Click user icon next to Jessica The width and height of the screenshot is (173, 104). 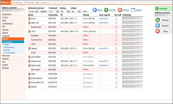tap(29, 48)
